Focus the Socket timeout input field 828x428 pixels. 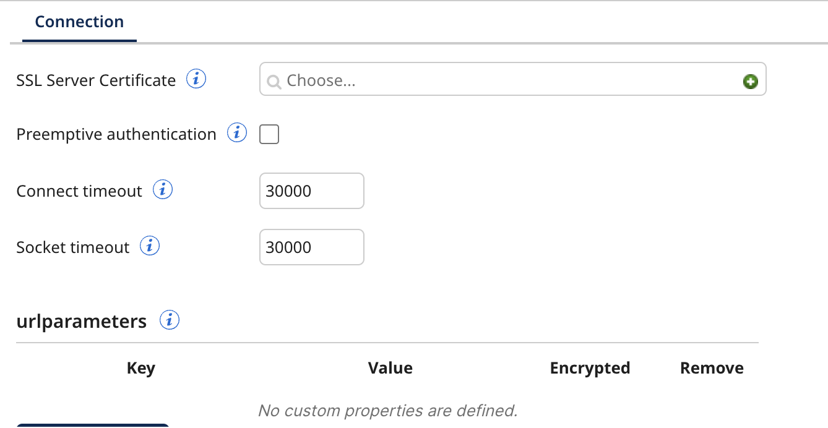pos(311,247)
